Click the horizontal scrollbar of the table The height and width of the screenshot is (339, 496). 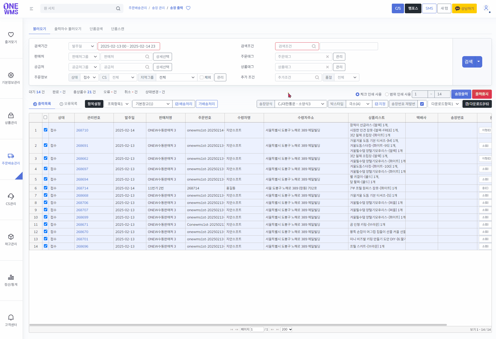[x=238, y=325]
